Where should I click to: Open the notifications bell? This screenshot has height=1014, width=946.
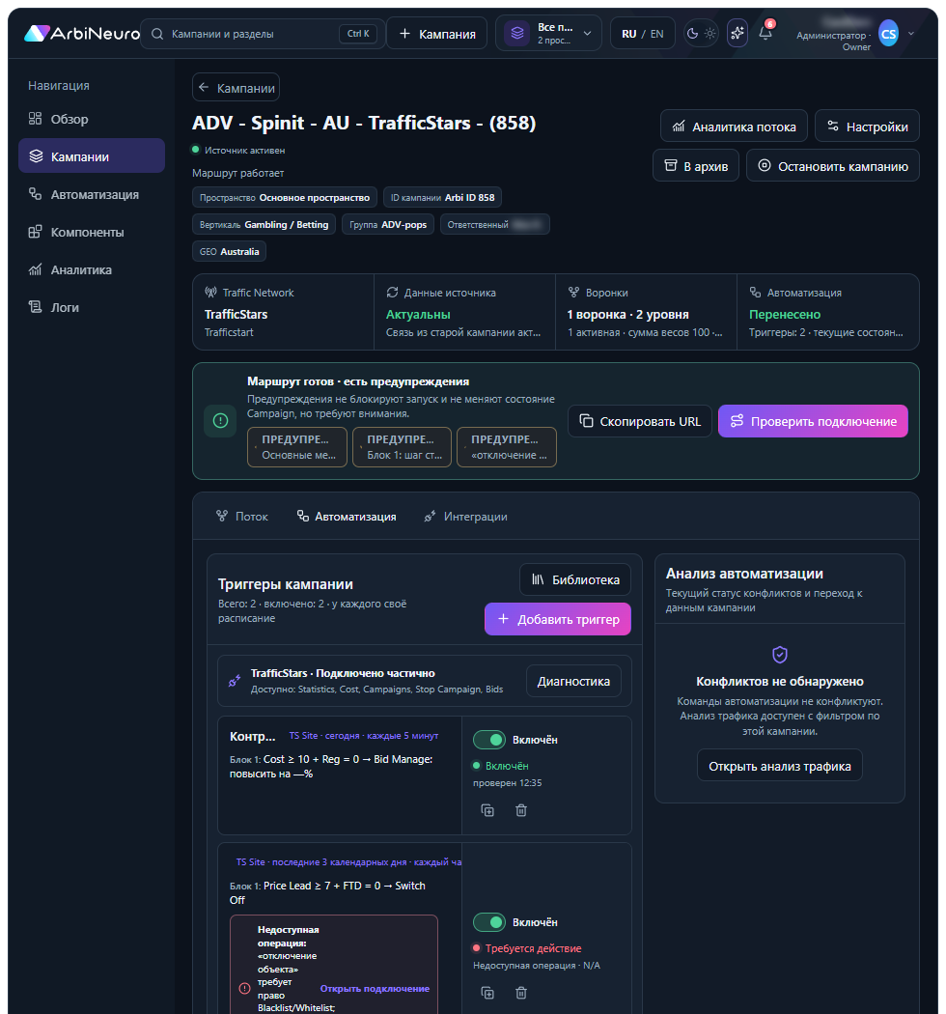click(765, 33)
